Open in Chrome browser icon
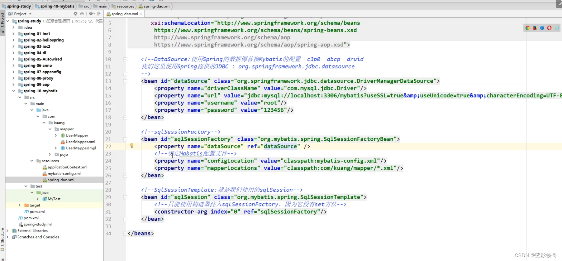Image resolution: width=562 pixels, height=261 pixels. pyautogui.click(x=527, y=28)
